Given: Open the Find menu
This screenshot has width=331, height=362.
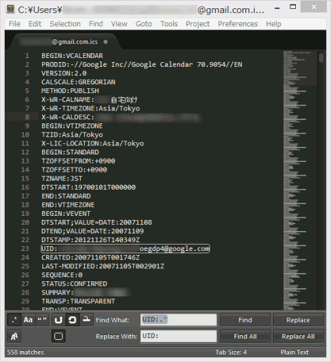Looking at the screenshot, I should 96,23.
